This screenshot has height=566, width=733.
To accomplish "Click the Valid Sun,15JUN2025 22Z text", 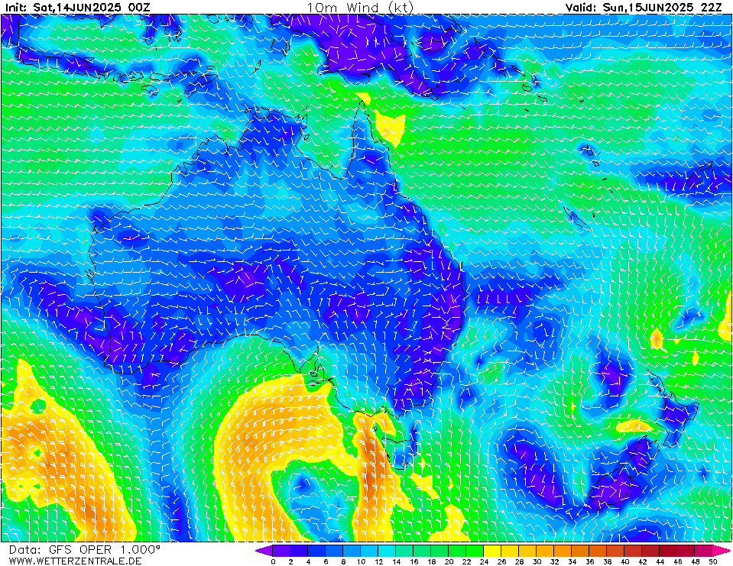I will (x=644, y=8).
